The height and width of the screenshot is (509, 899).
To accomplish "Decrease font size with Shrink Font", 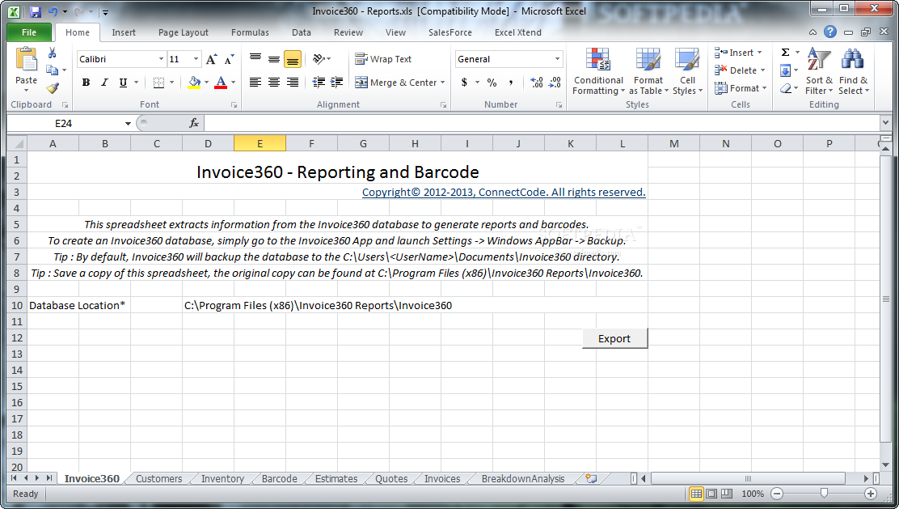I will tap(229, 59).
